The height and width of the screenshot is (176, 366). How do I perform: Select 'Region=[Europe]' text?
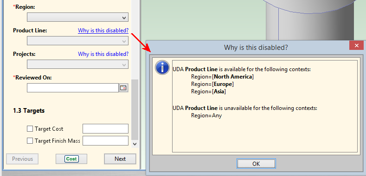point(212,84)
